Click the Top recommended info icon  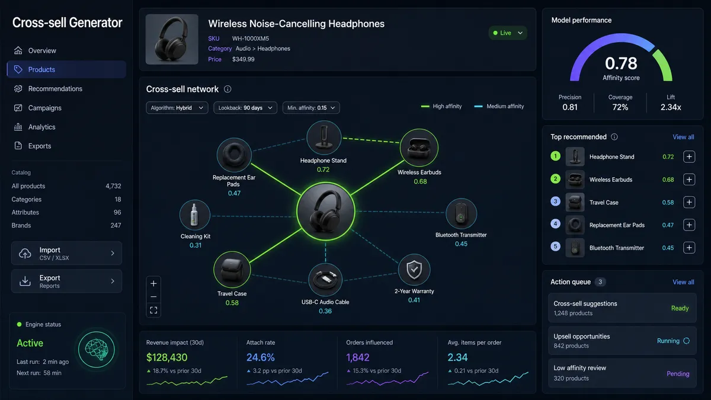[x=614, y=137]
